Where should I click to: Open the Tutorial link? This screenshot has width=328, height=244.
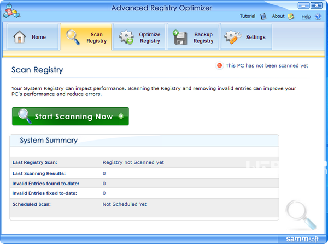(x=248, y=16)
